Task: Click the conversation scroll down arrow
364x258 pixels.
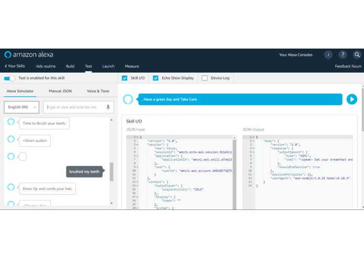Action: pos(112,203)
